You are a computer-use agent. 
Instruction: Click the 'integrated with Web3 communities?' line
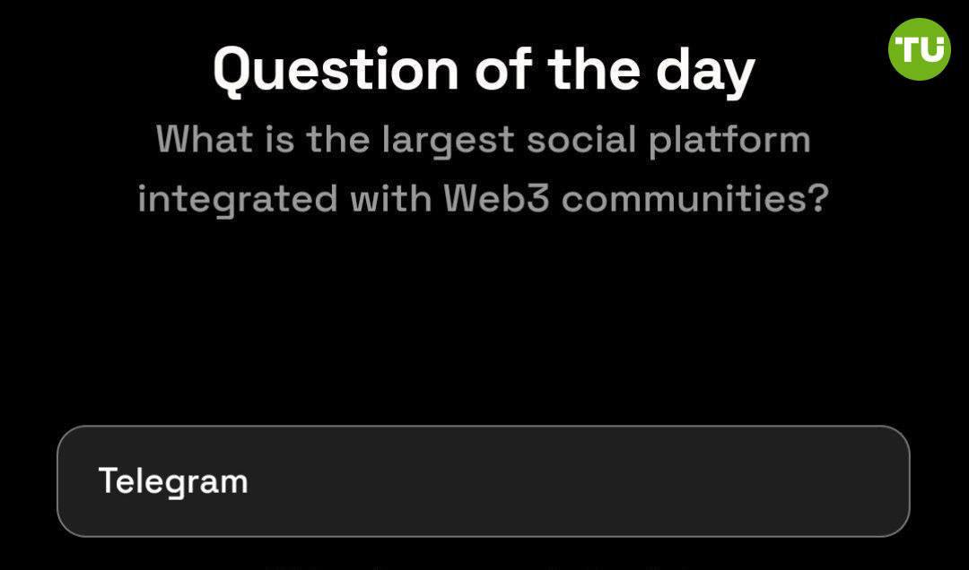click(x=484, y=200)
